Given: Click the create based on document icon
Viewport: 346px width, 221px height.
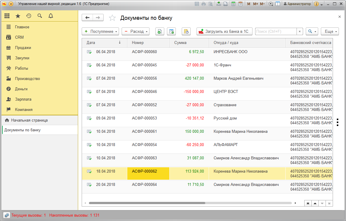Looking at the screenshot, I should click(171, 32).
